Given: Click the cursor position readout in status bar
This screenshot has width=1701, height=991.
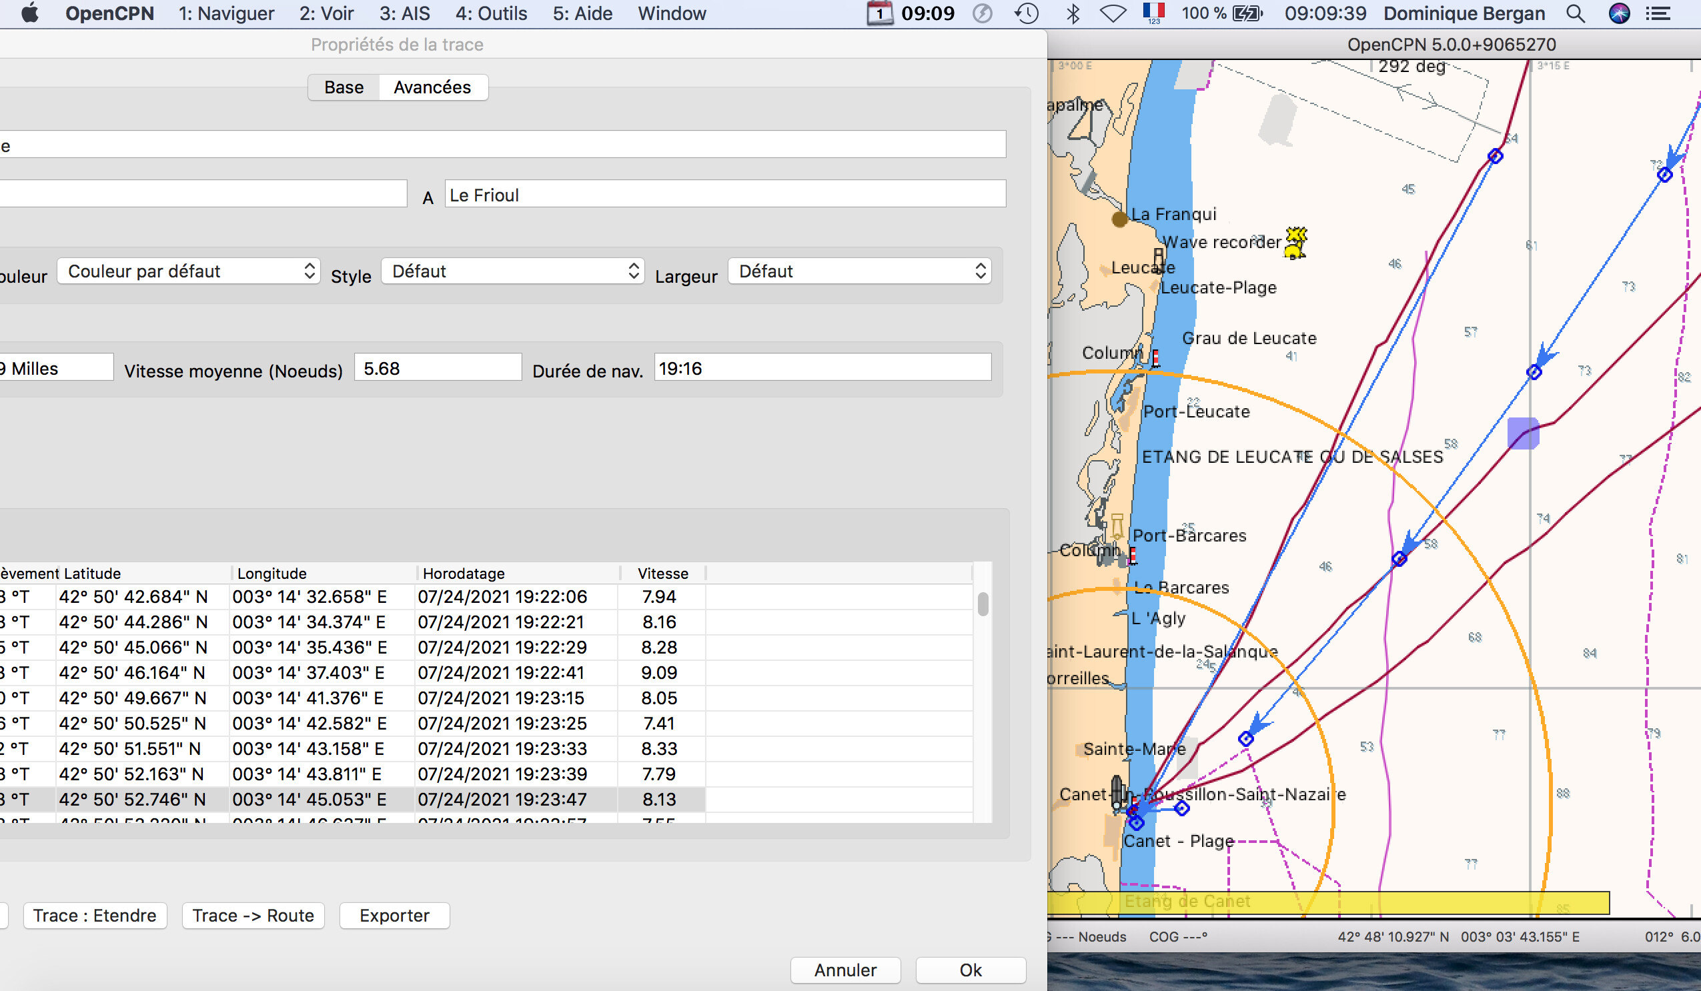Looking at the screenshot, I should [x=1459, y=936].
